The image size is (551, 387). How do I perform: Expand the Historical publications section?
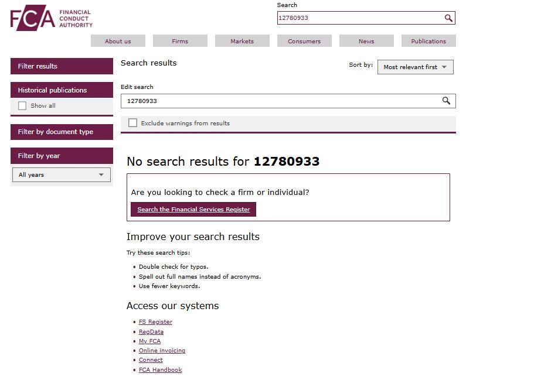[x=62, y=90]
